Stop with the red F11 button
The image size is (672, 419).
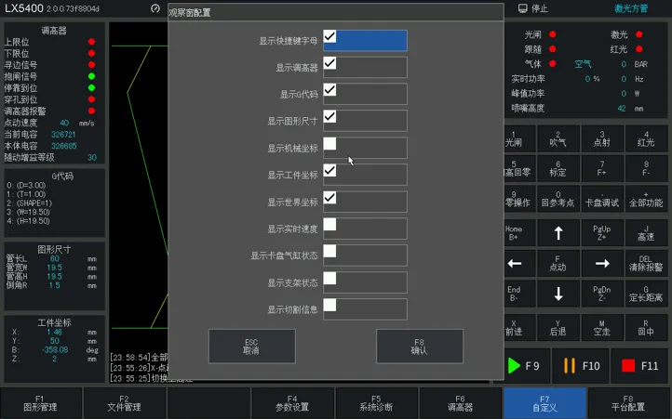(639, 366)
